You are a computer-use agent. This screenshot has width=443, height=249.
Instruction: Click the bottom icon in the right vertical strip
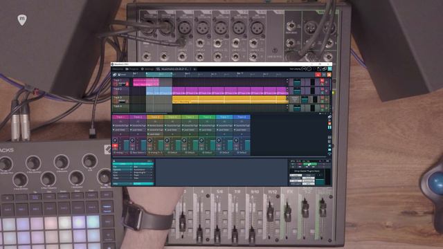(329, 154)
